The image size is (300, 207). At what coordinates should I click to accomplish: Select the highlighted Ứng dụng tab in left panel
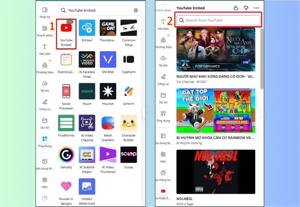coord(45,141)
